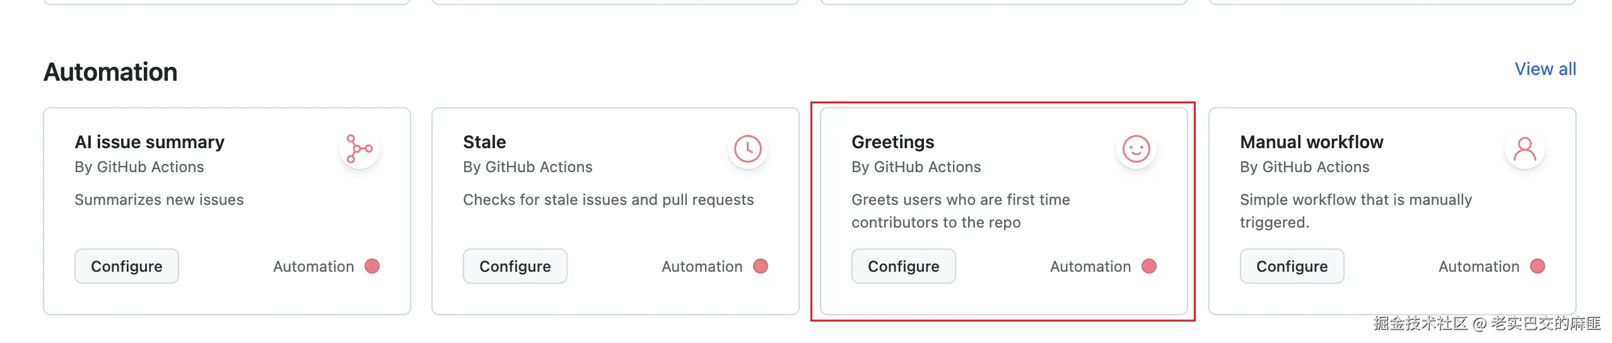Select the AI issue summary title
Image resolution: width=1612 pixels, height=343 pixels.
point(149,142)
